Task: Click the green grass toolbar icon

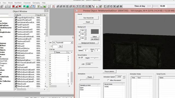Action: point(45,6)
